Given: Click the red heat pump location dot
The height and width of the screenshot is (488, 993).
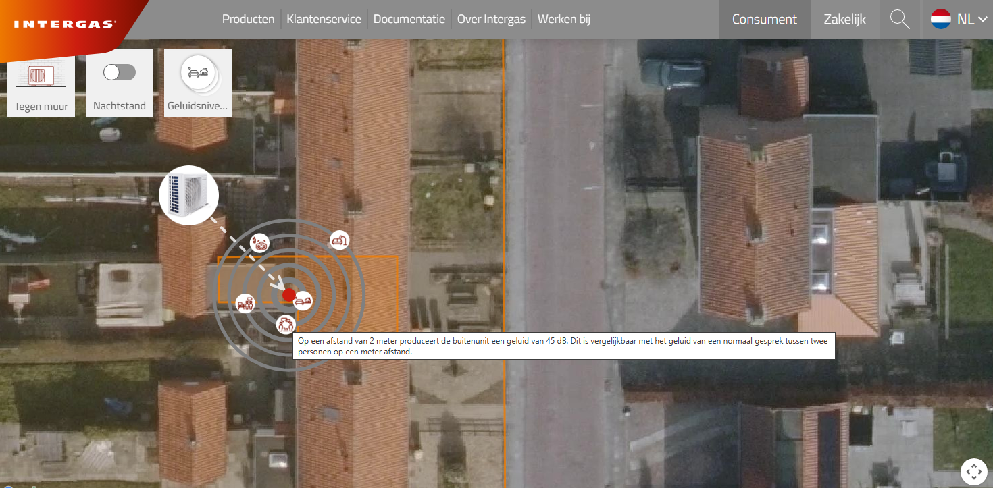Looking at the screenshot, I should [288, 295].
